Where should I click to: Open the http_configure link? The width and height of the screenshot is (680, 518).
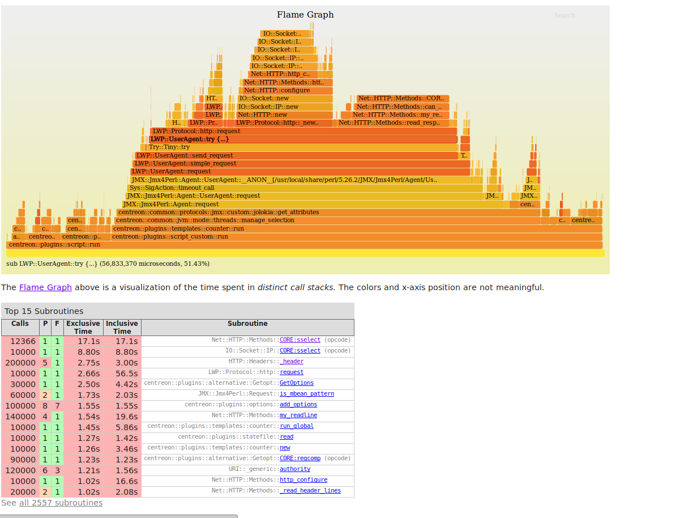(303, 479)
